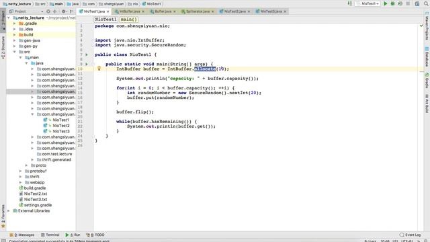Toggle the Structure side tab
Image resolution: width=430 pixels, height=242 pixels.
[x=3, y=47]
